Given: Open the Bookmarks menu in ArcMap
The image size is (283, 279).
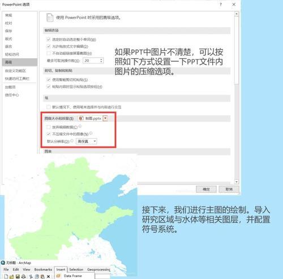Looking at the screenshot, I should coord(43,269).
